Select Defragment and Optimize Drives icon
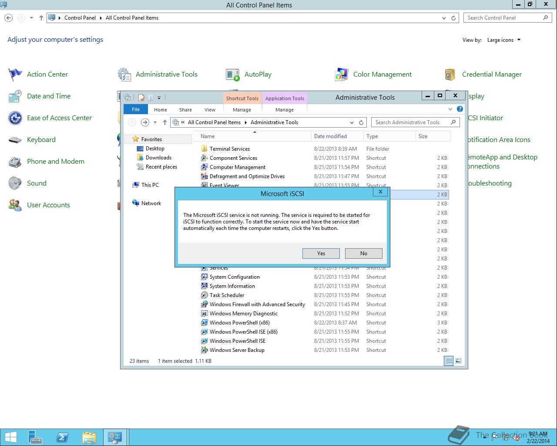This screenshot has height=446, width=557. coord(204,176)
